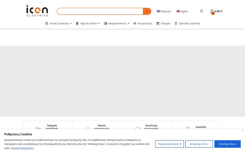Click the Λευκές Συσκευές category icon
This screenshot has height=153, width=245.
tap(47, 23)
